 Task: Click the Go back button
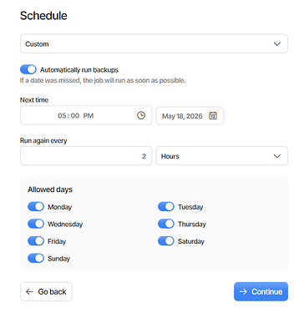(x=46, y=291)
